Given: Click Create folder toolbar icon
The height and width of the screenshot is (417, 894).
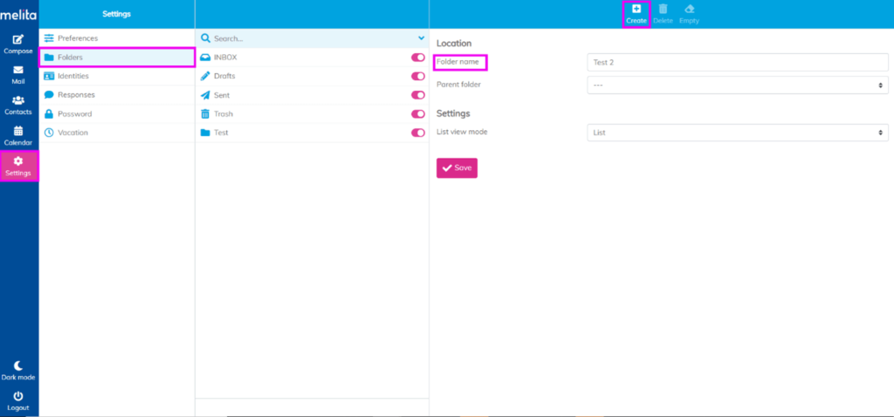Looking at the screenshot, I should pyautogui.click(x=636, y=10).
